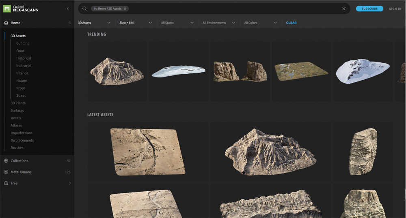Open the Size: > 8 M dropdown
406x218 pixels.
tap(136, 23)
